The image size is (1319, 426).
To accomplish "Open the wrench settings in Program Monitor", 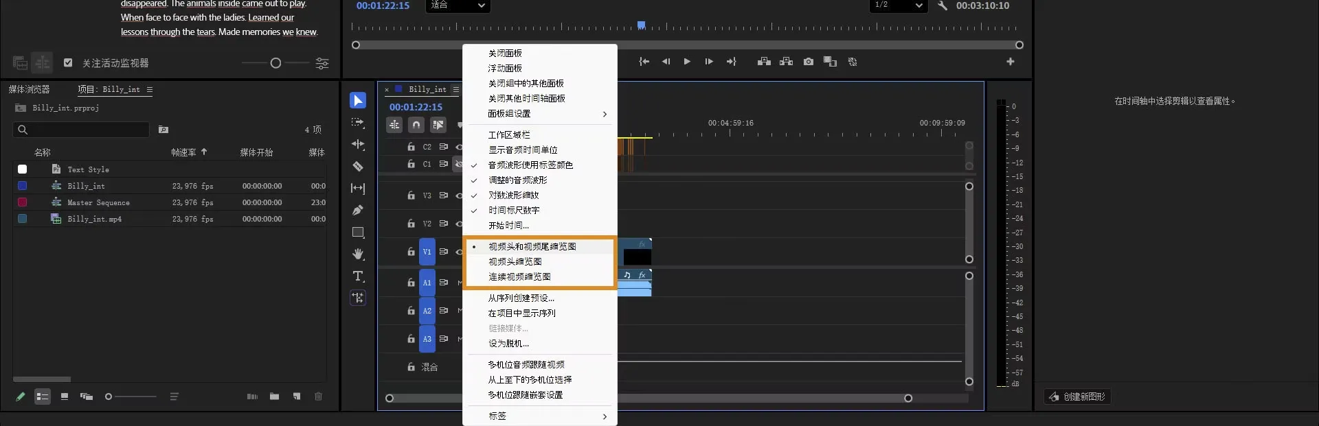I will 943,5.
